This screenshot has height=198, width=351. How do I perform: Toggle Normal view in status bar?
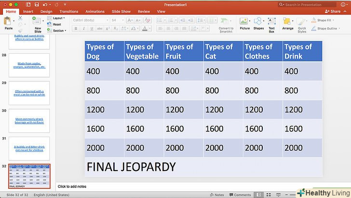(259, 195)
